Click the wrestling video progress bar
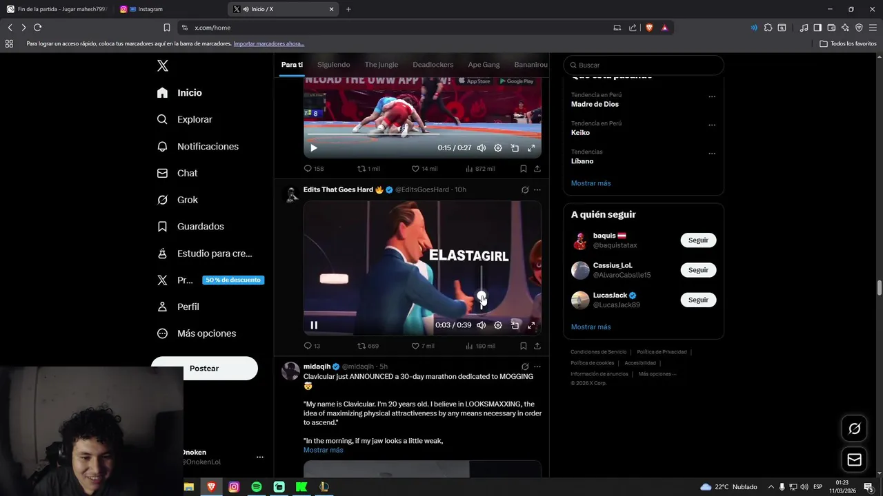 (x=422, y=135)
